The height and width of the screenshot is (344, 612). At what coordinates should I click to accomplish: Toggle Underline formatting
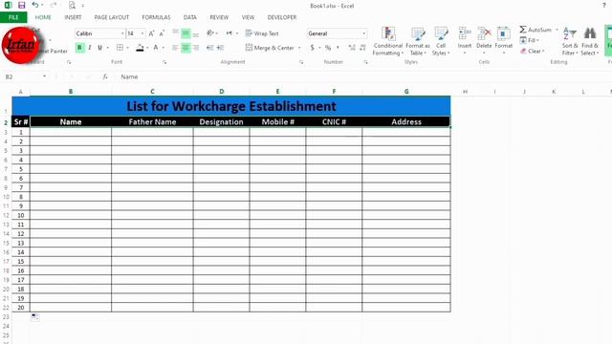(x=99, y=48)
